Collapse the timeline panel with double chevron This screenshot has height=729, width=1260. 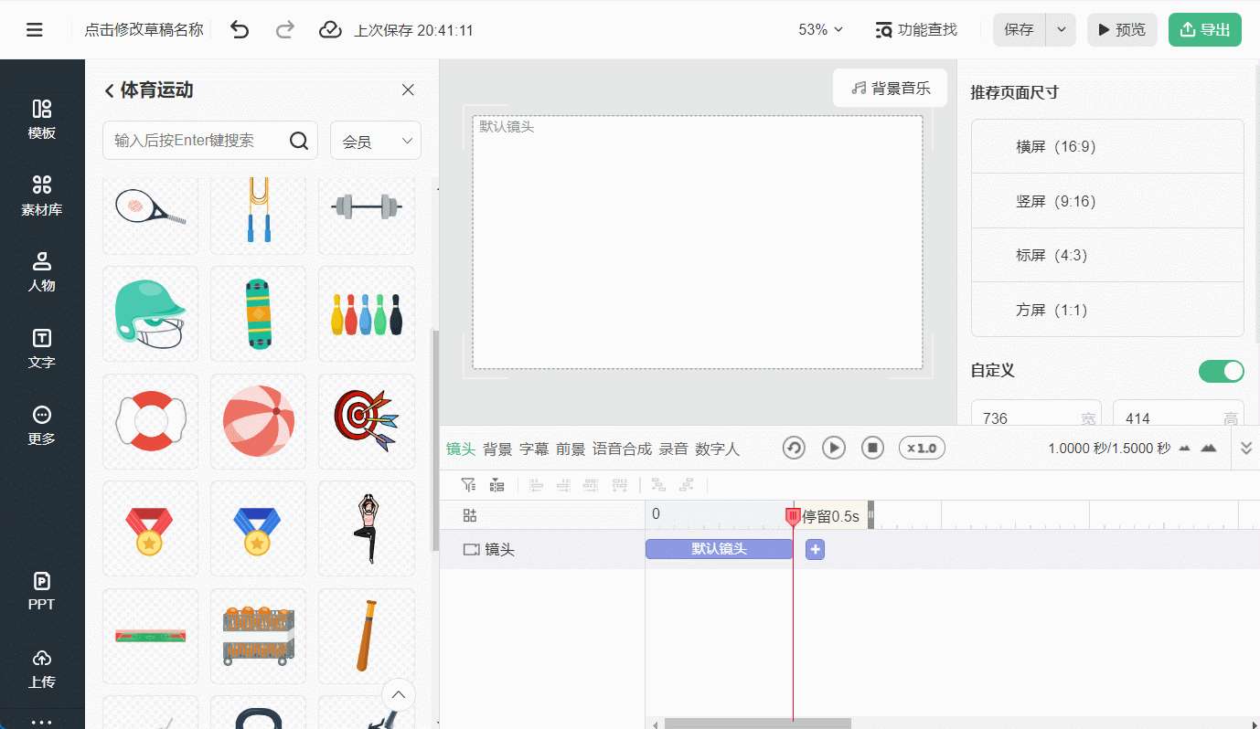[1245, 449]
